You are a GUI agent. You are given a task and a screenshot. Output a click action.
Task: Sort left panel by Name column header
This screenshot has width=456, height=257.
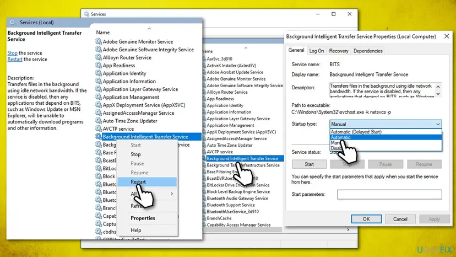[x=103, y=33]
